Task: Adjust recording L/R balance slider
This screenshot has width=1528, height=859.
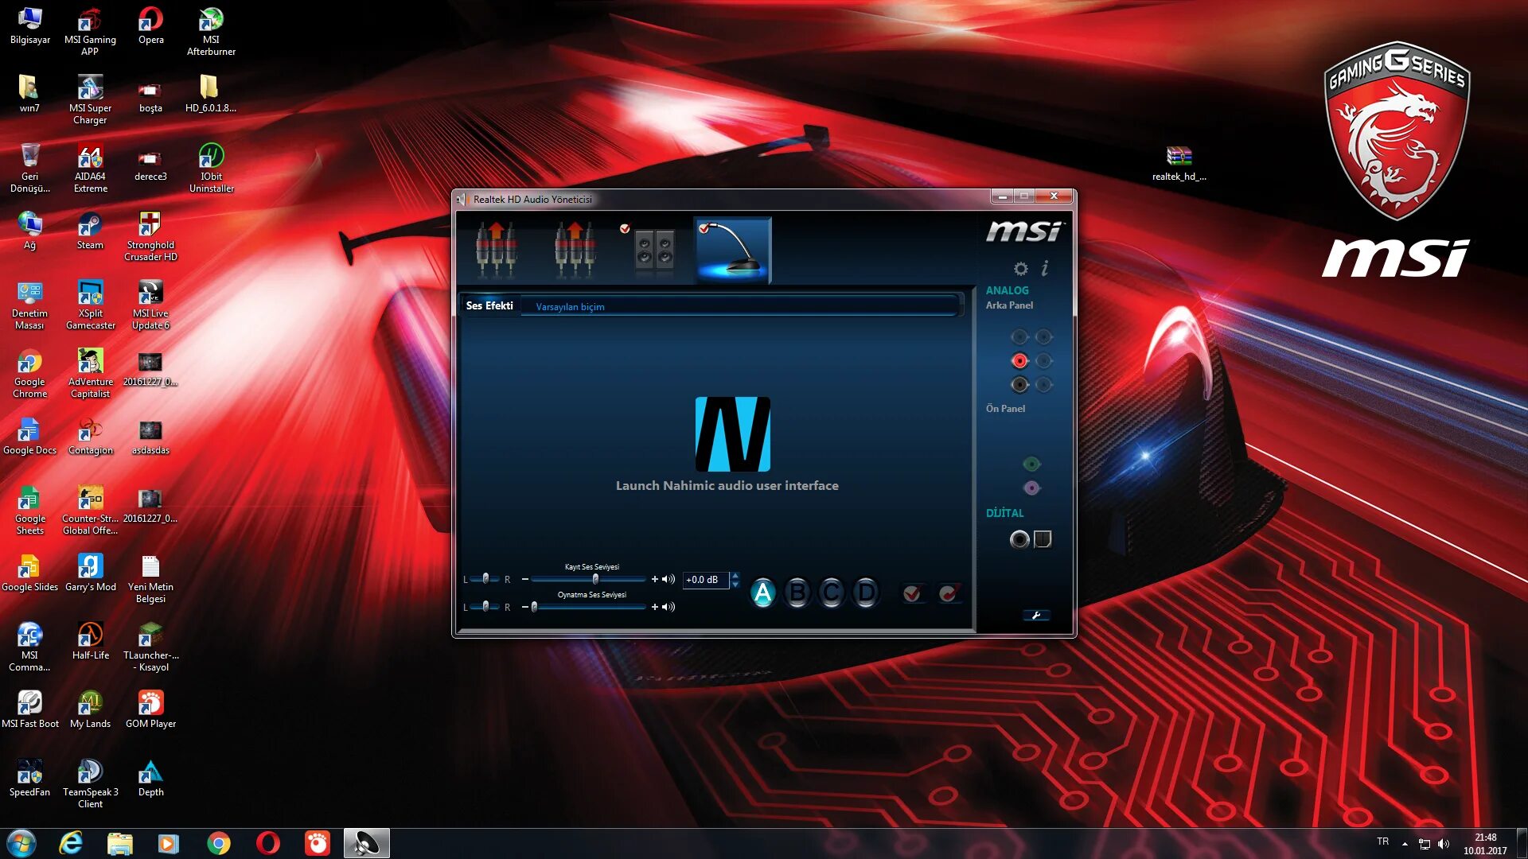Action: tap(485, 579)
